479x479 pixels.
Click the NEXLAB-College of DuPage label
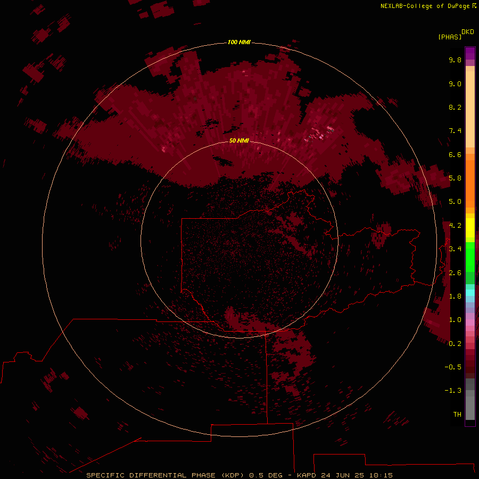(428, 6)
